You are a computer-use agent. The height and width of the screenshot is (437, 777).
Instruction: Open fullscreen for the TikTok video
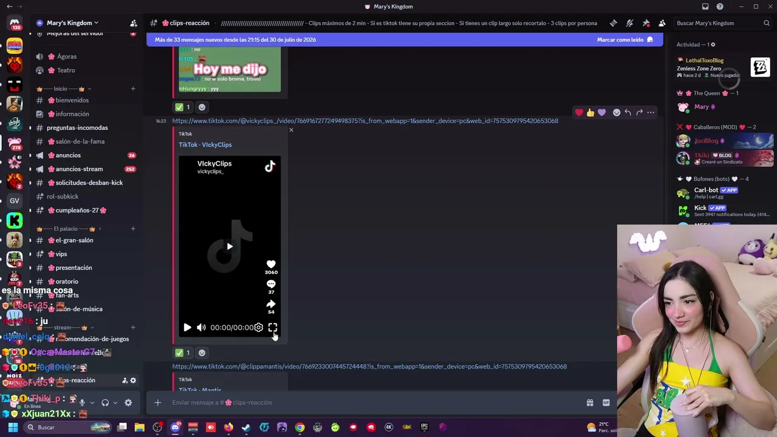pos(273,328)
